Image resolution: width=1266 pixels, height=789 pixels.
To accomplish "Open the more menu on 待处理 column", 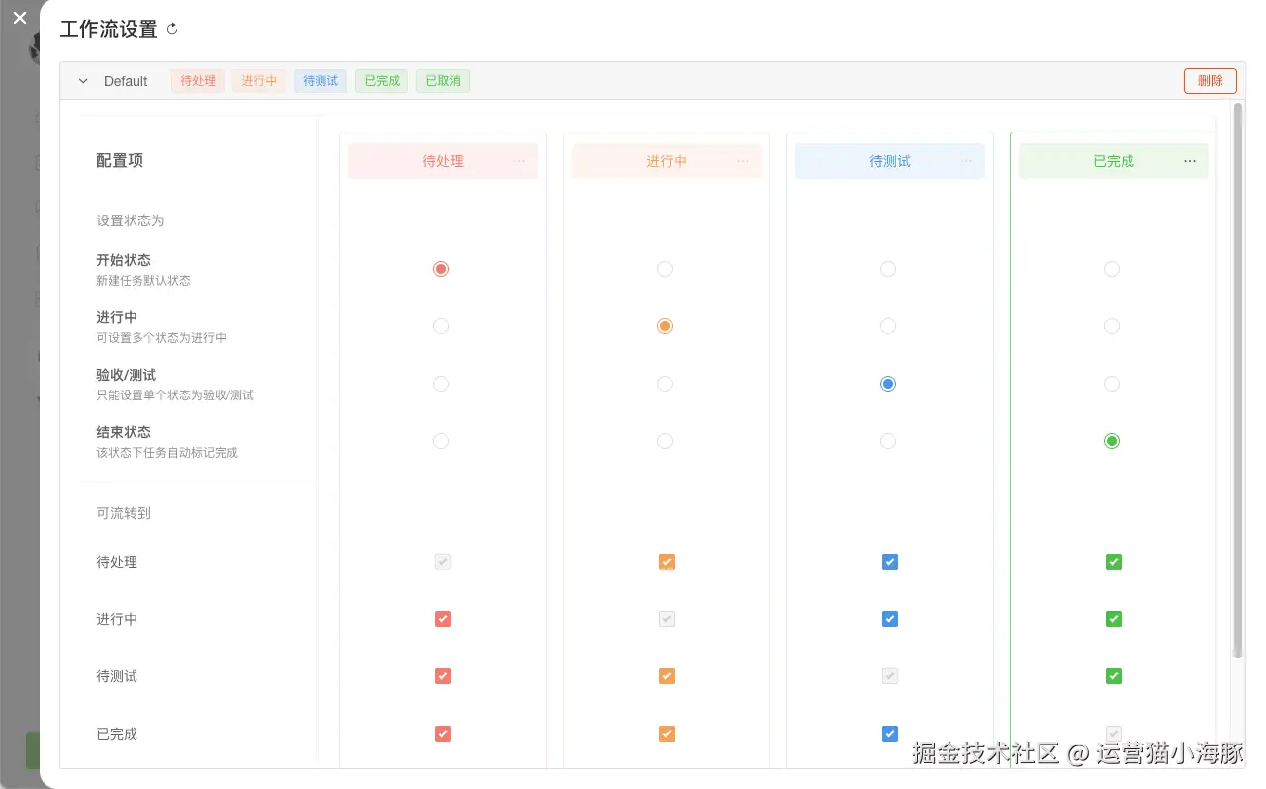I will click(519, 161).
